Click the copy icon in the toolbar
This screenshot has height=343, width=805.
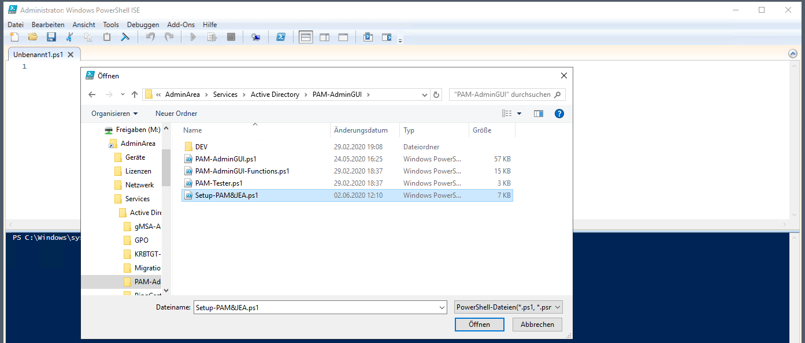tap(88, 37)
